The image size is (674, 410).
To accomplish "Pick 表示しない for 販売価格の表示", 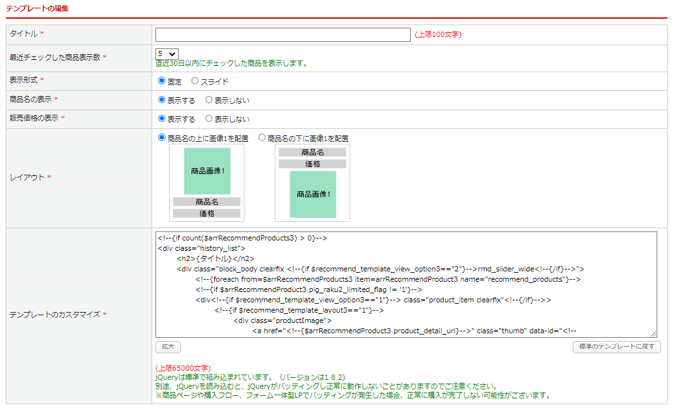I will point(209,119).
